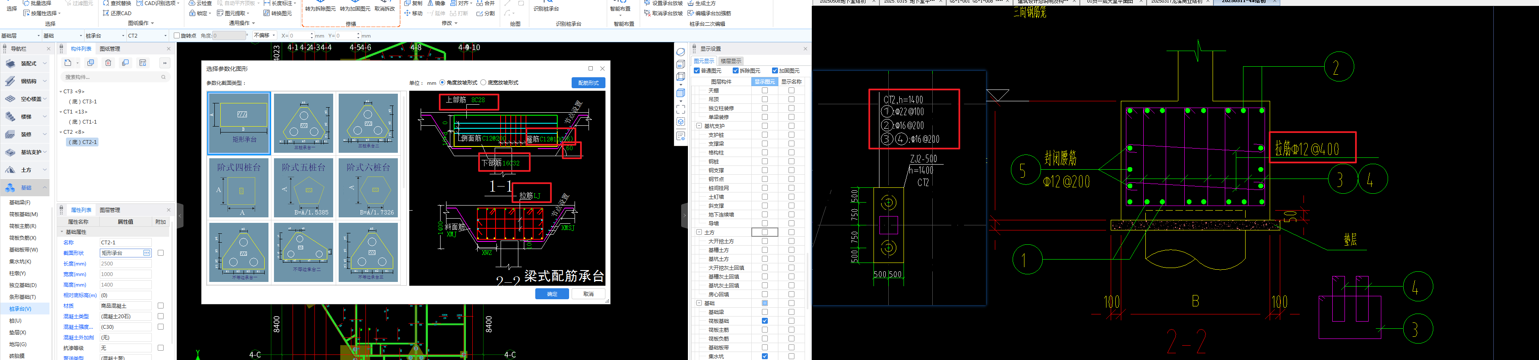Click the 镜像 mirror tool
Viewport: 1539px width, 360px height.
click(x=437, y=3)
